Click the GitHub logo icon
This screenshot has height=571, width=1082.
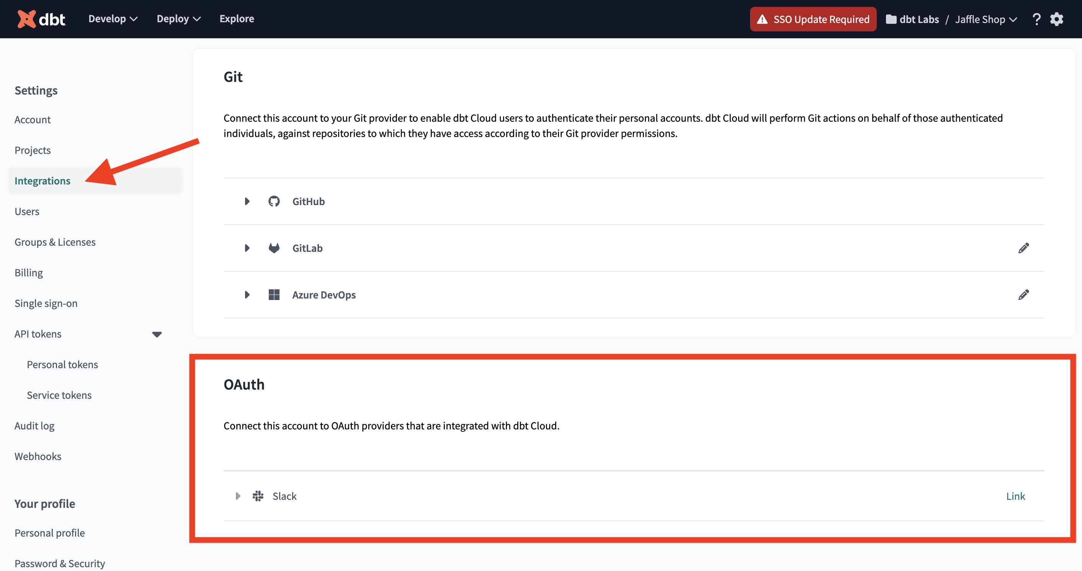click(x=274, y=202)
